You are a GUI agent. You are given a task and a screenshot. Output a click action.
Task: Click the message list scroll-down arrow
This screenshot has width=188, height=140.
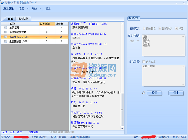point(122,129)
